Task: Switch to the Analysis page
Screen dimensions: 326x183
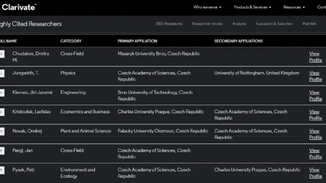Action: [239, 24]
